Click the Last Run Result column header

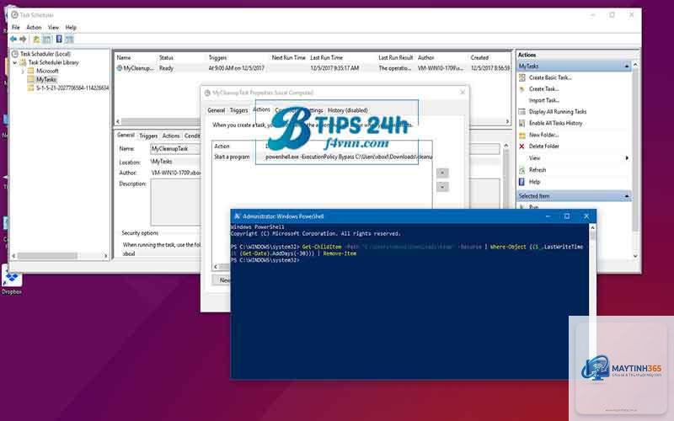[395, 57]
